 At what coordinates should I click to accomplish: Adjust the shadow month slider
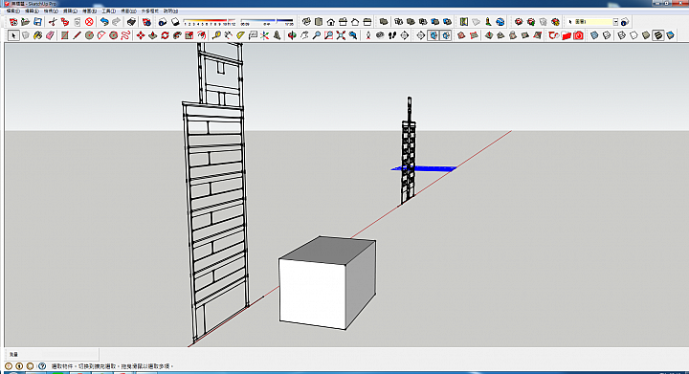pos(210,21)
